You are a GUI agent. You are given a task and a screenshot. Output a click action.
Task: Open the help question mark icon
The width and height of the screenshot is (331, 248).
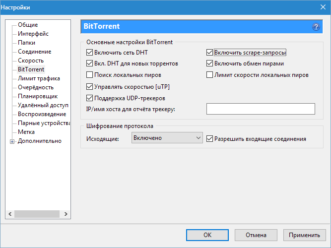tap(316, 27)
